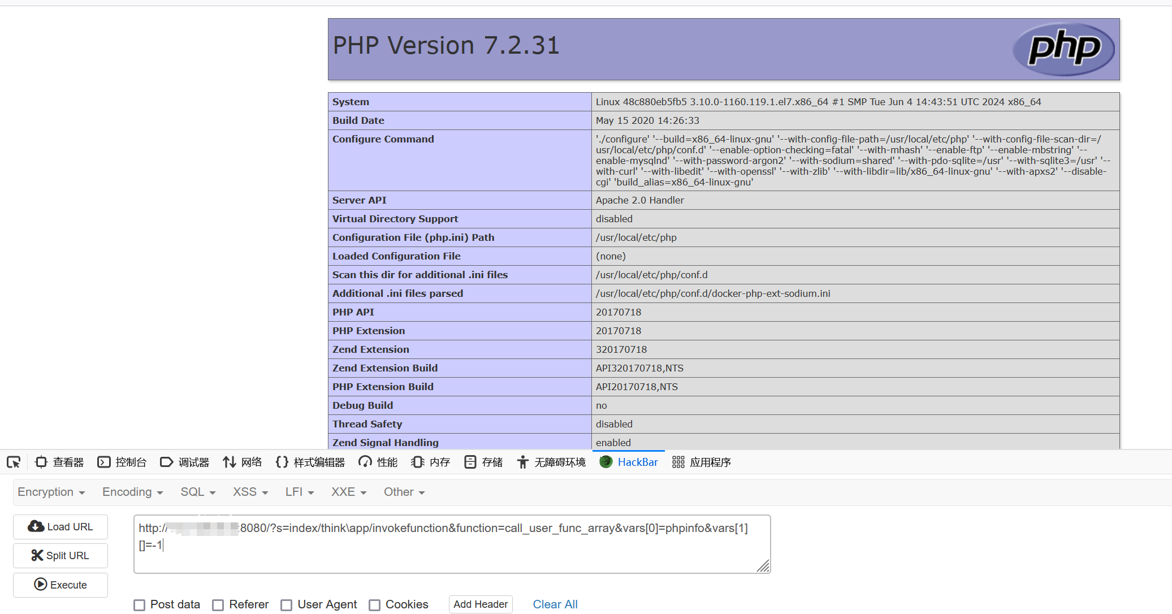
Task: Click the Clear All link
Action: pos(555,604)
